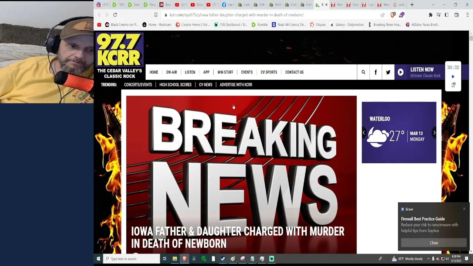Open the CONTACT US navigation item
Screen dimensions: 473x266
pyautogui.click(x=294, y=72)
